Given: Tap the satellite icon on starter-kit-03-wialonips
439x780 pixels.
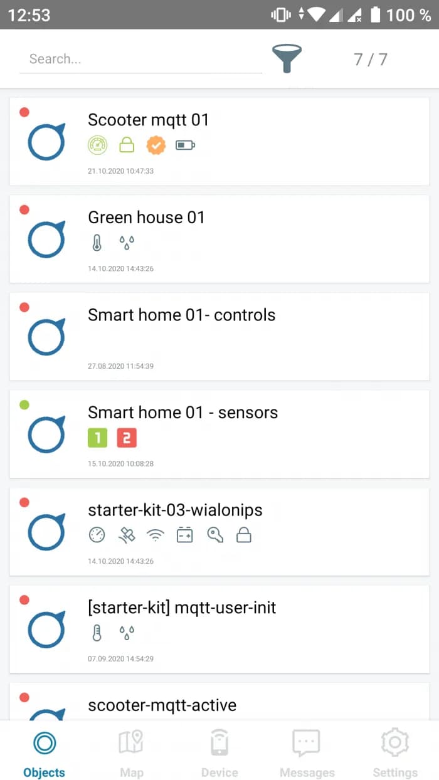Looking at the screenshot, I should point(127,535).
